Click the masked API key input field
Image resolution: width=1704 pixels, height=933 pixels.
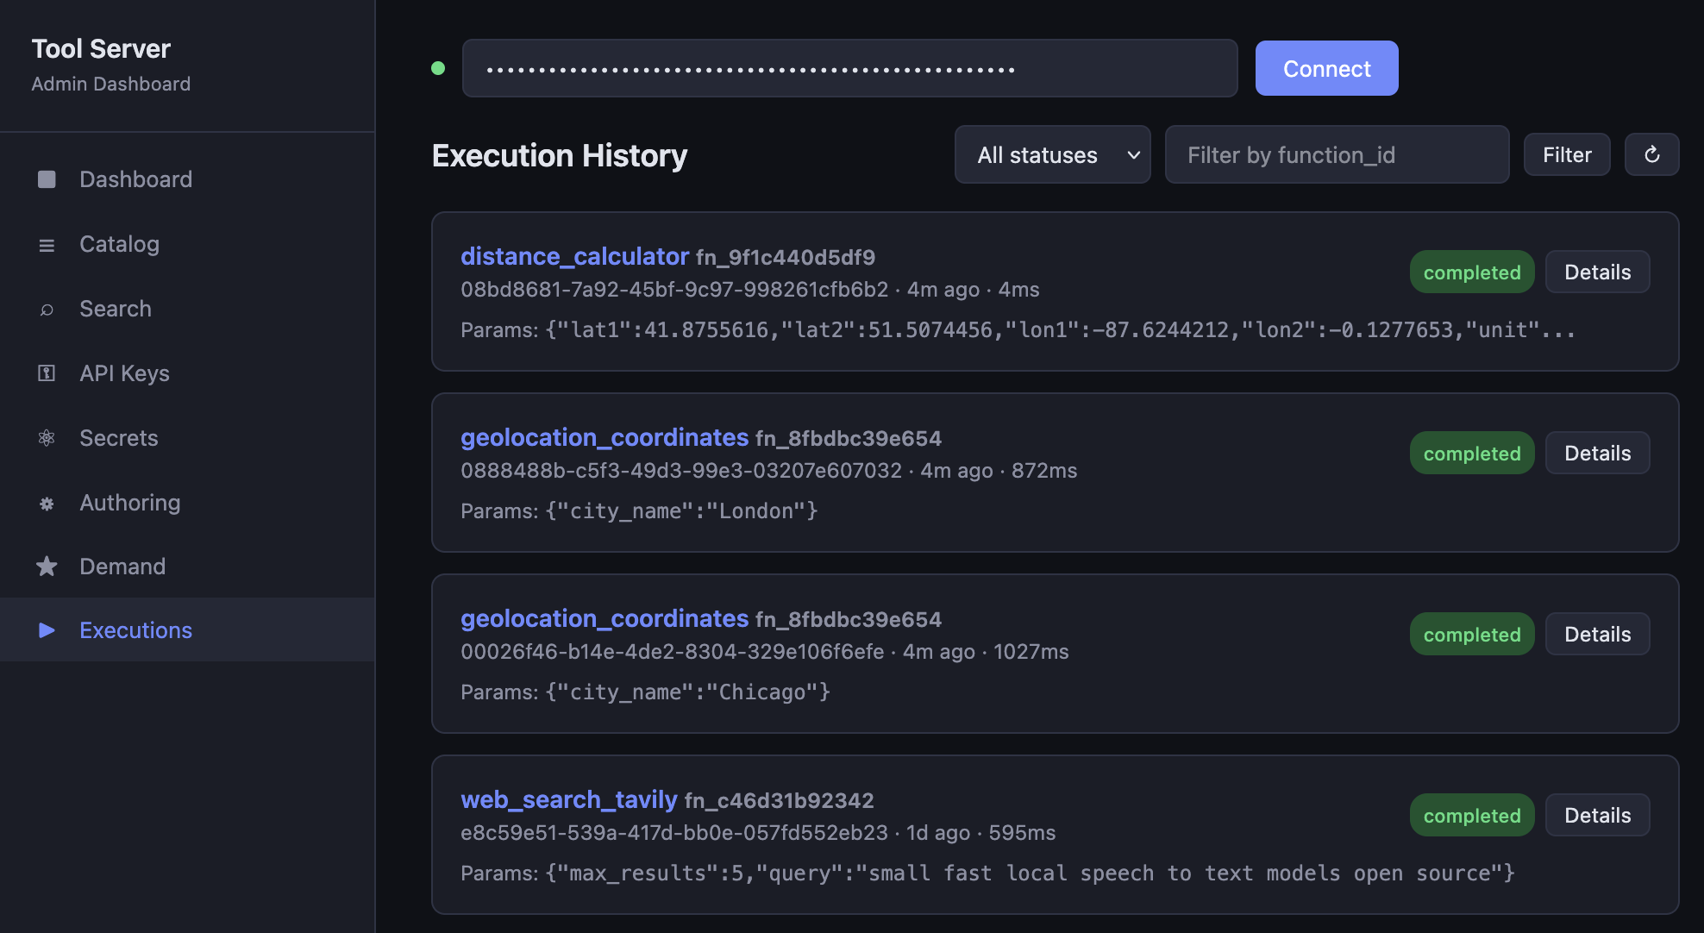(849, 68)
